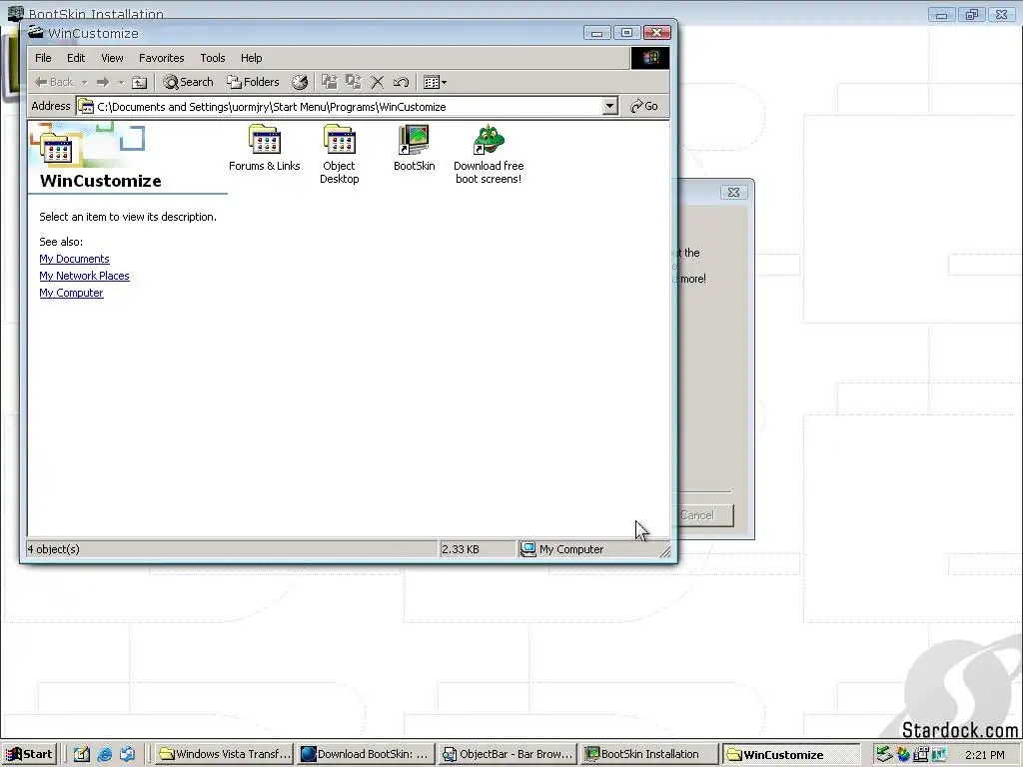1023x767 pixels.
Task: Open the Edit menu
Action: [x=76, y=58]
